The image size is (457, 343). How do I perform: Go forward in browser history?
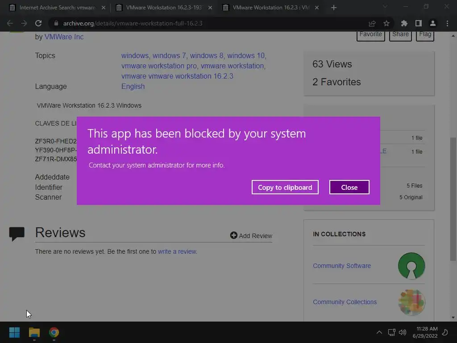pos(24,23)
